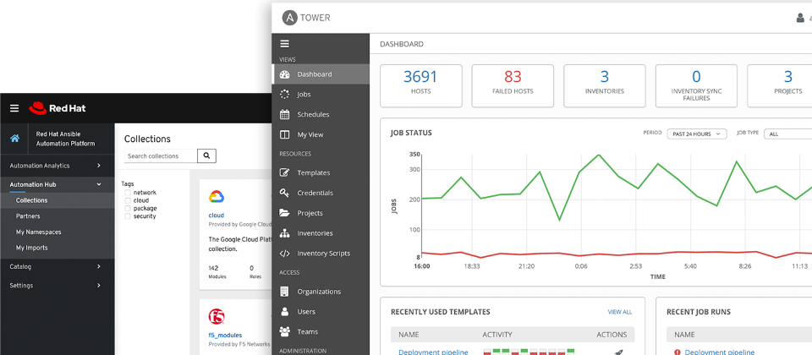812x355 pixels.
Task: Open Deployment pipeline under Recent Job Runs
Action: 719,352
